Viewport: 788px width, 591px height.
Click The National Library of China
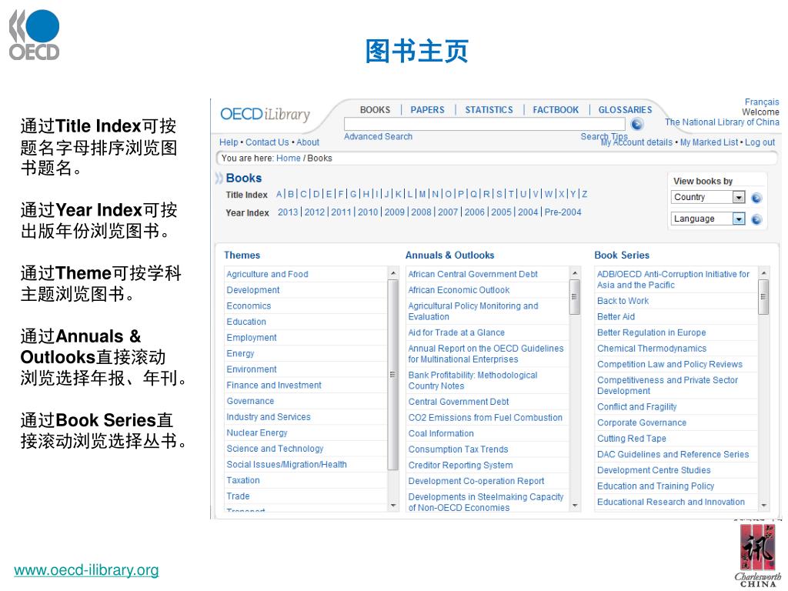pos(722,122)
